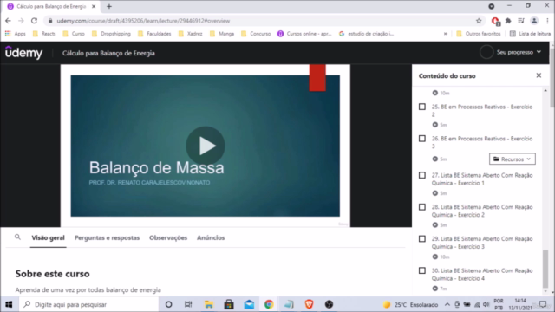Open lecture 27 Lista BE Sistema Aberto
This screenshot has width=555, height=312.
[482, 179]
